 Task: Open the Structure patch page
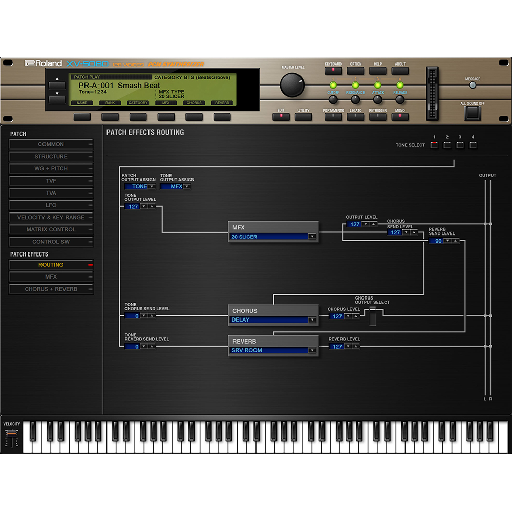click(x=51, y=156)
